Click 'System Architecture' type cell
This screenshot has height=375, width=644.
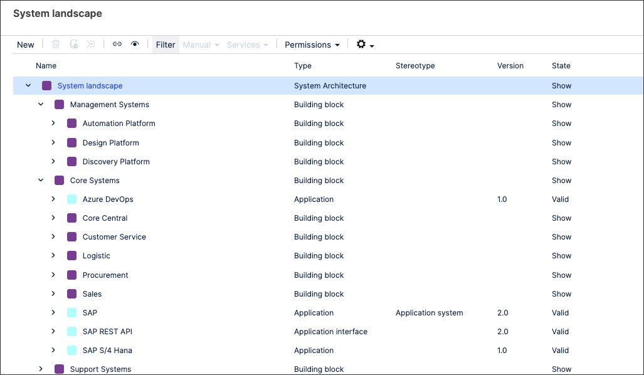tap(330, 86)
